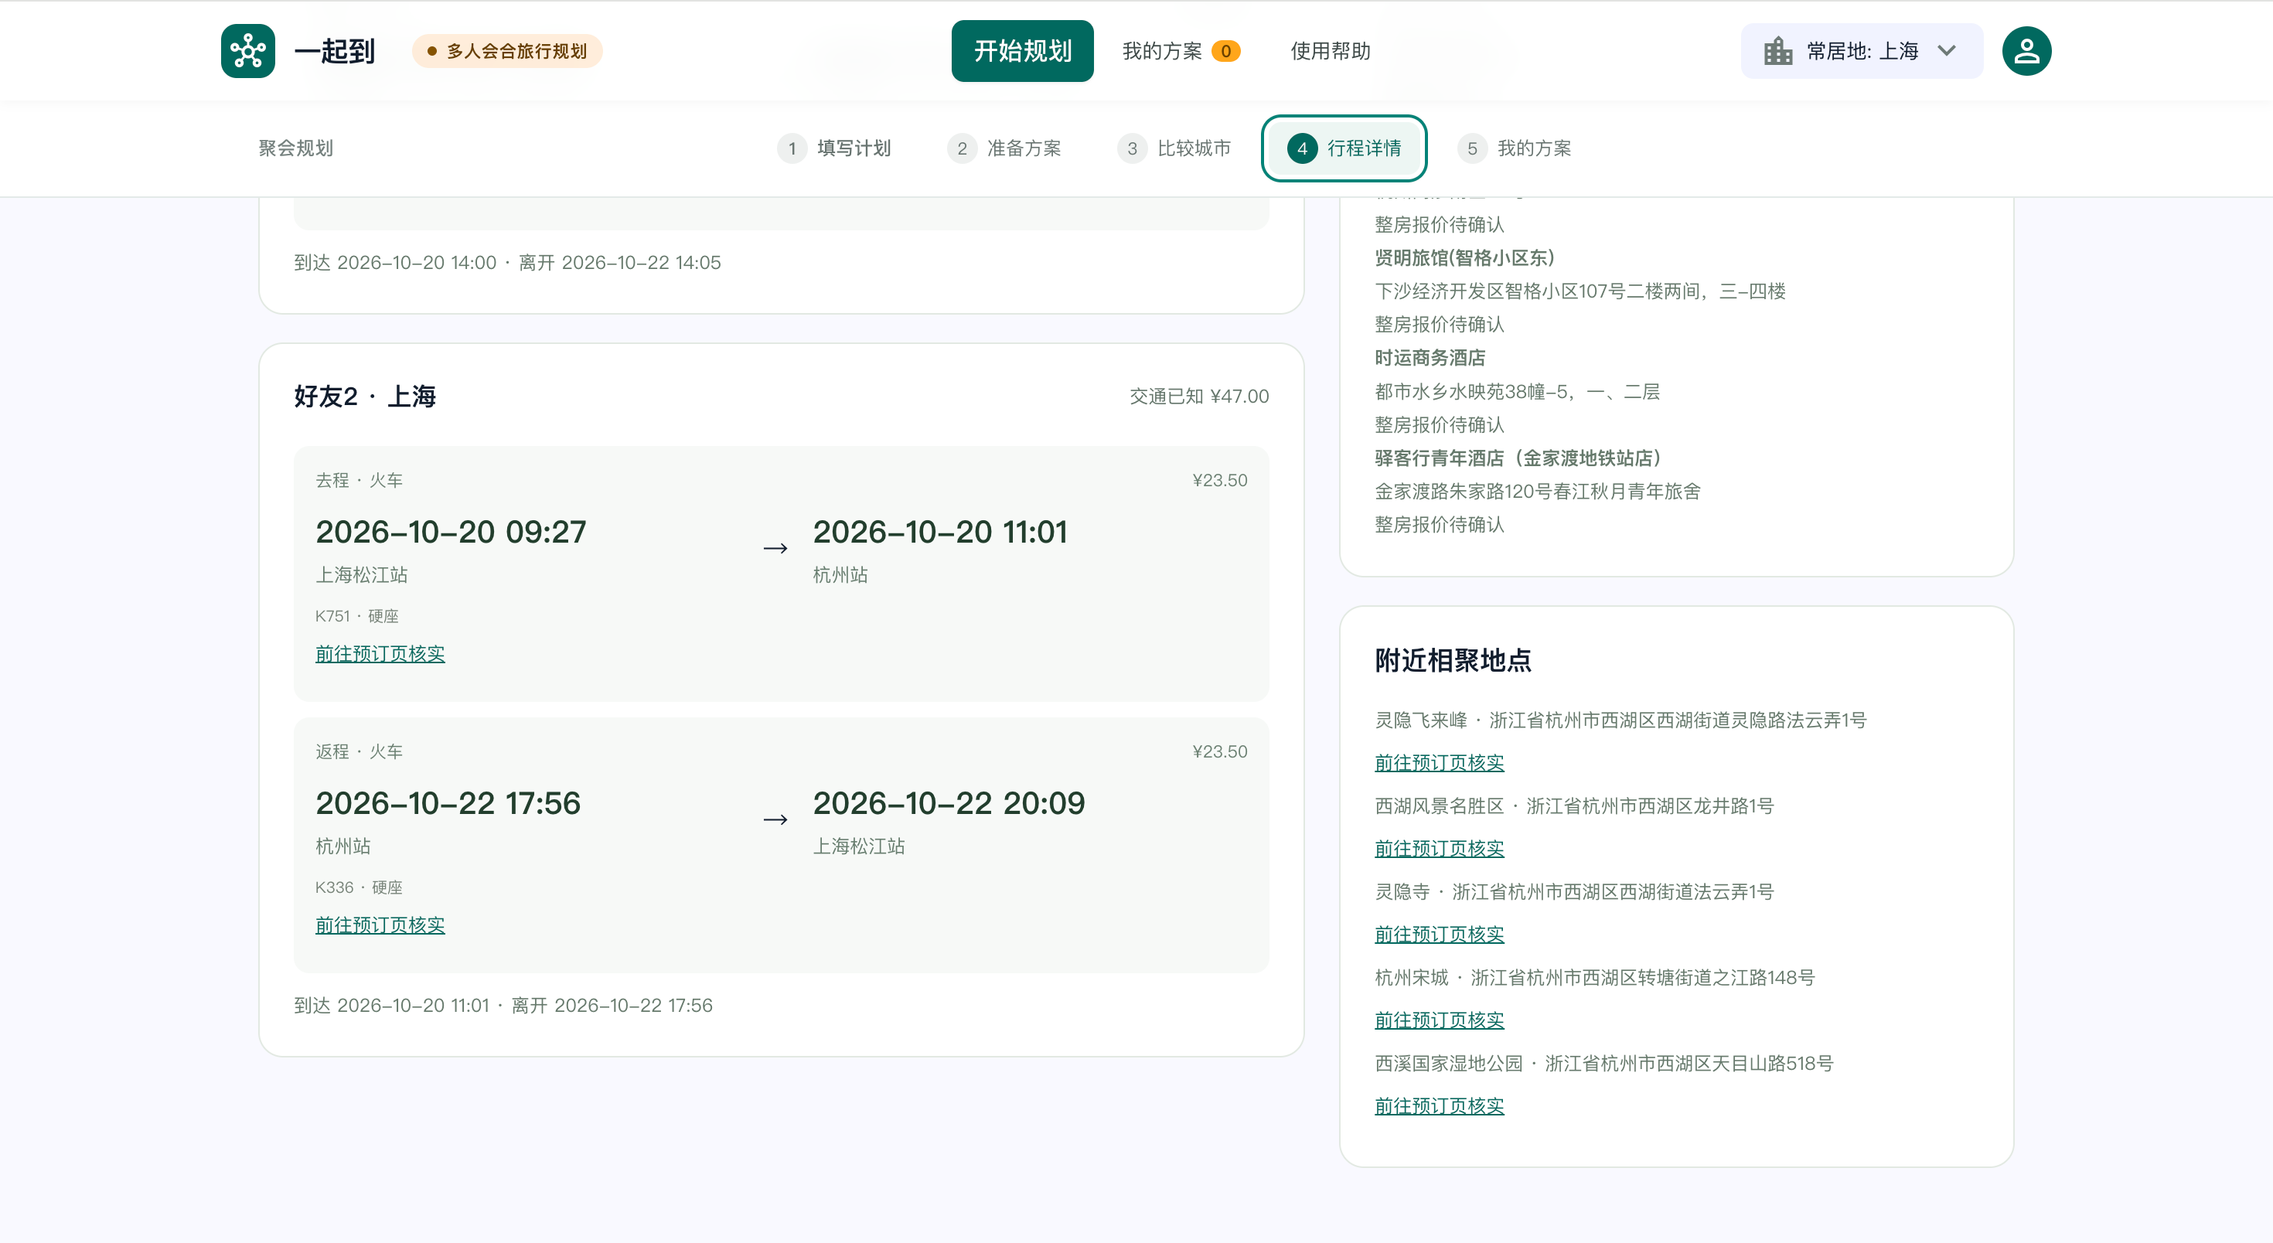Open 前往预订页核实 link for 西溪国家湿地公园
The height and width of the screenshot is (1243, 2273).
coord(1439,1105)
